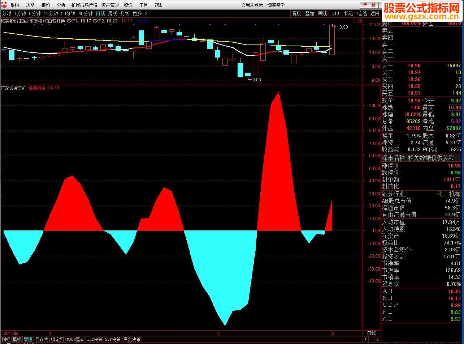The width and height of the screenshot is (464, 344).
Task: Switch to the 1分钟 period
Action: 20,13
